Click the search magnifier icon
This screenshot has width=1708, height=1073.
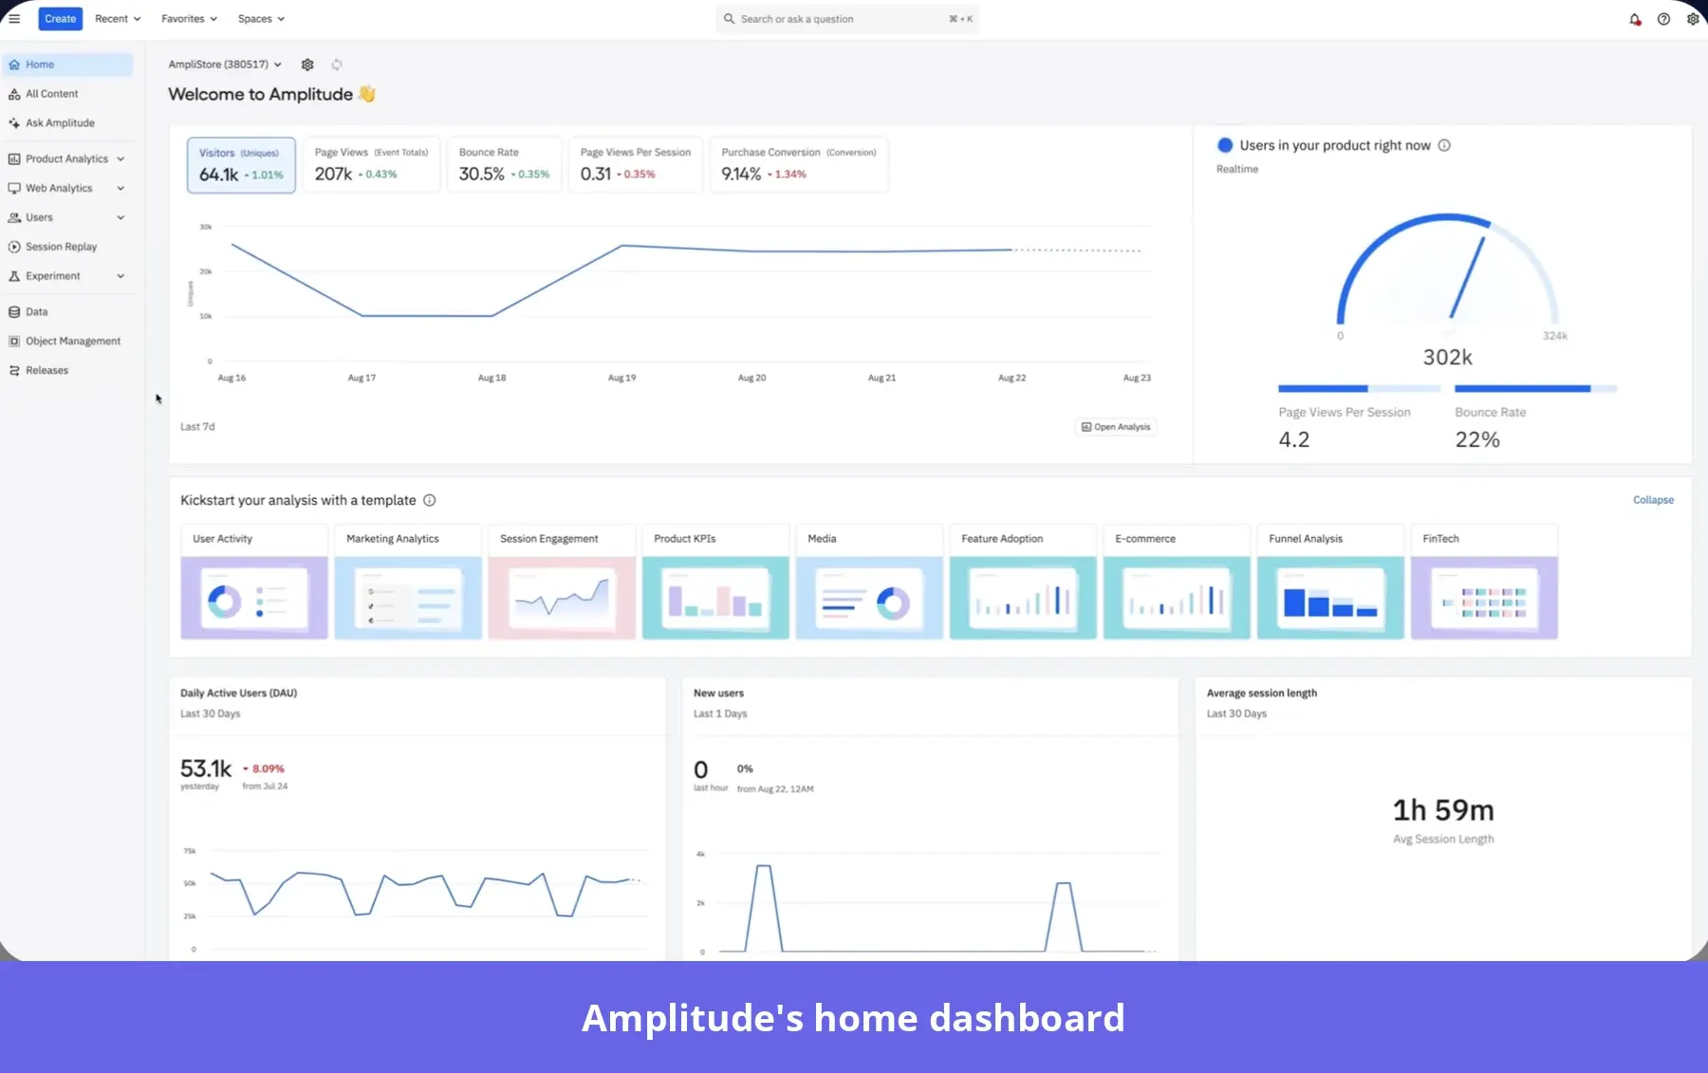point(729,19)
